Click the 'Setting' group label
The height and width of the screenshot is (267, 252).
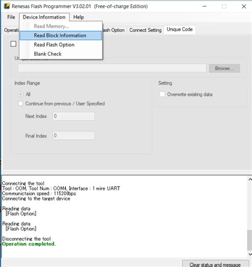(x=165, y=83)
